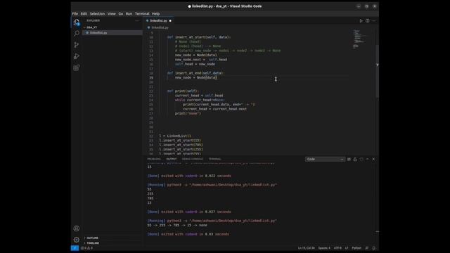Clear the output panel
Viewport: 450px width, 253px height.
[x=349, y=160]
